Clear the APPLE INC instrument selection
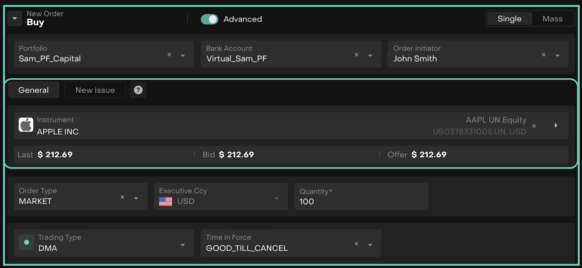The height and width of the screenshot is (268, 582). pos(534,126)
